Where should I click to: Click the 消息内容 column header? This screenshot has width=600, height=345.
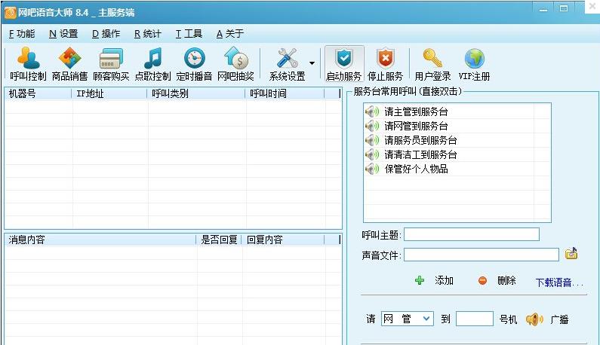pos(100,240)
